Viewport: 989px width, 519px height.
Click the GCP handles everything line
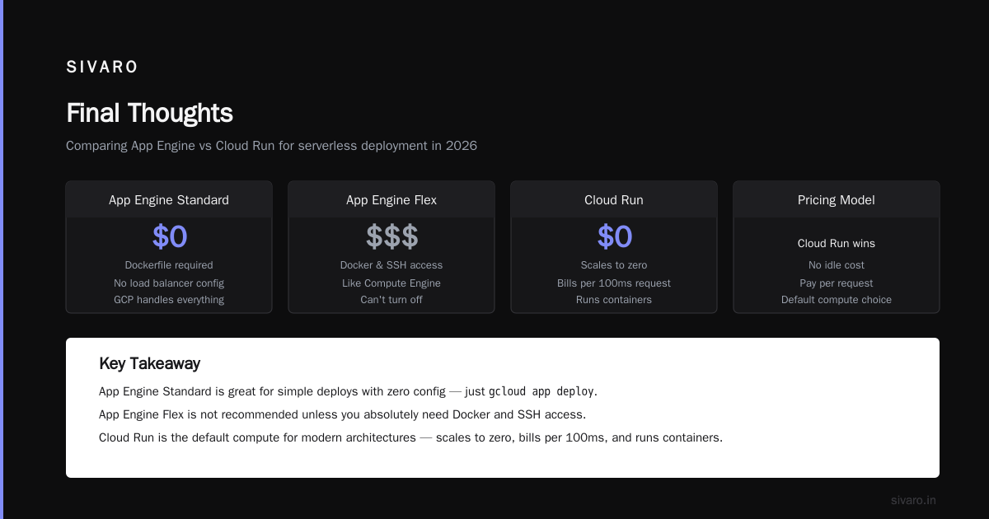(169, 300)
